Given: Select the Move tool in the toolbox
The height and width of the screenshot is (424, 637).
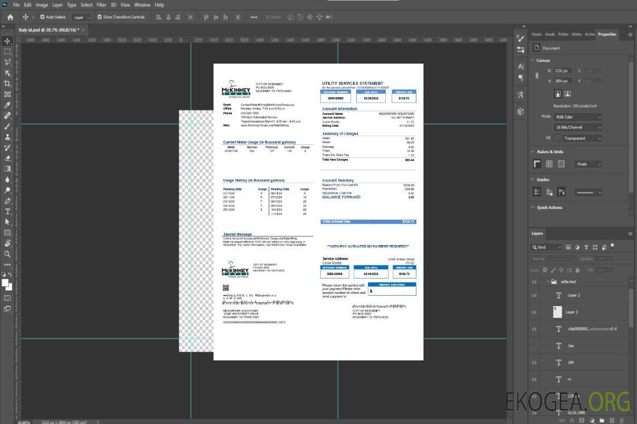Looking at the screenshot, I should [8, 41].
